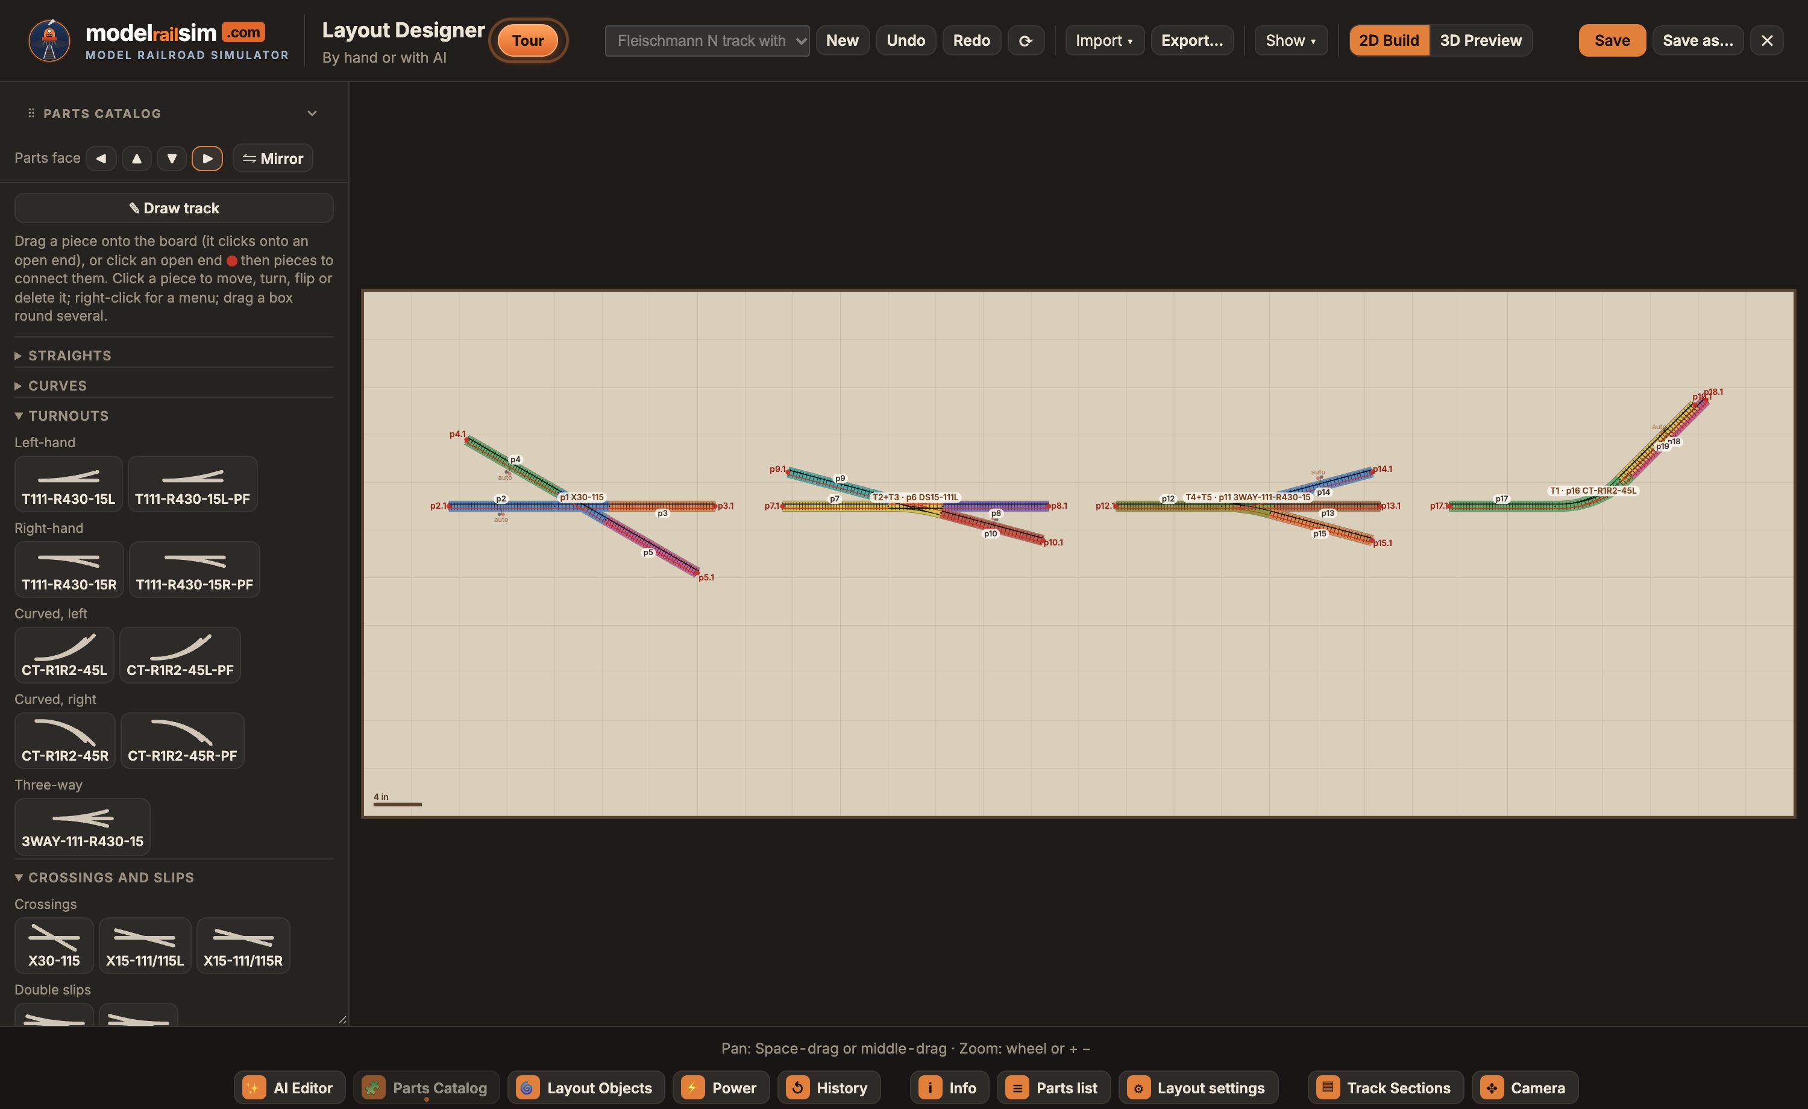Pick the 3WAY-111-R430-15 three-way turnout

(x=82, y=826)
